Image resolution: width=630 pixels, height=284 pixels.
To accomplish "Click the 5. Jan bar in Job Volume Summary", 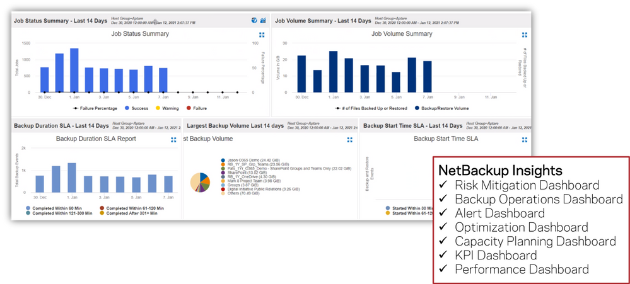I will coord(396,82).
